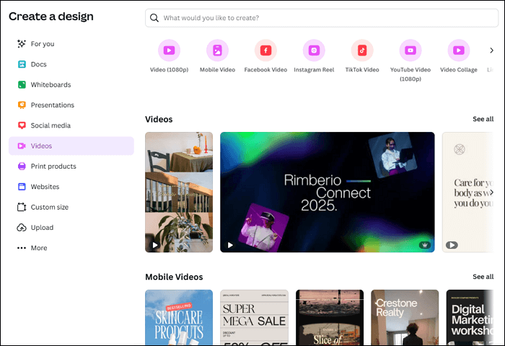
Task: Open the Instagram Reel format icon
Action: [314, 50]
